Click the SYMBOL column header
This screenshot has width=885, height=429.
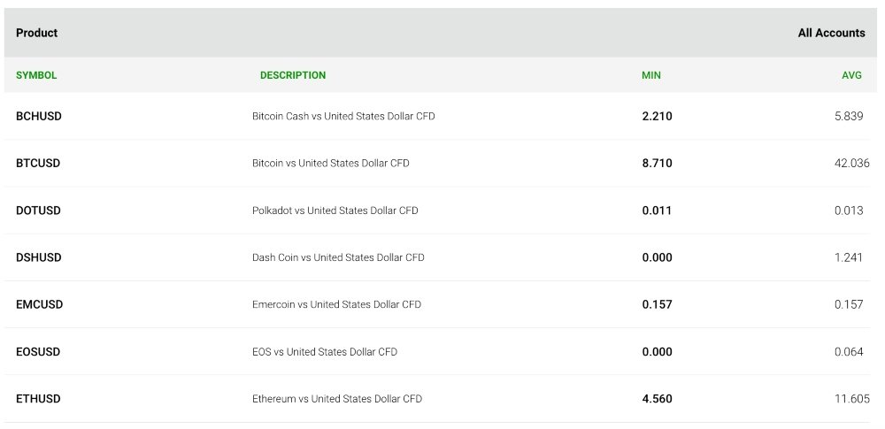coord(36,75)
